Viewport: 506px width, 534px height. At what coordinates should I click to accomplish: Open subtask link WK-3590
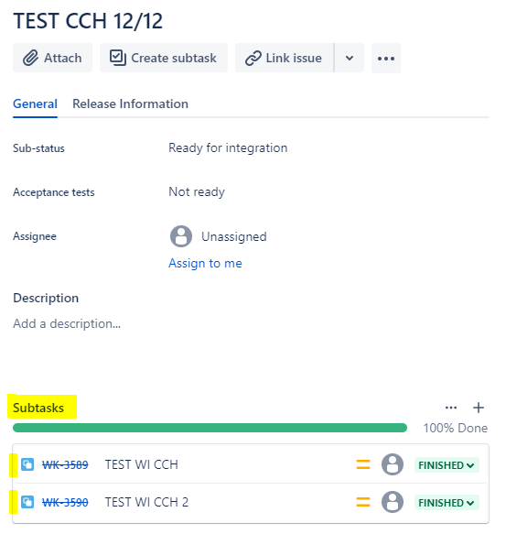coord(65,502)
